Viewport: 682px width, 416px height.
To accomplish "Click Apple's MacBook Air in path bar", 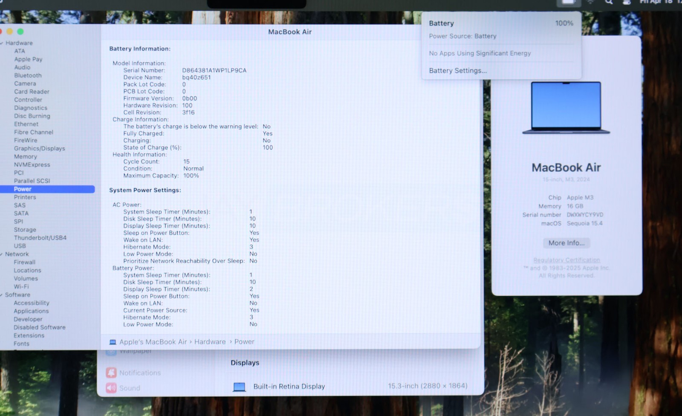I will tap(153, 342).
